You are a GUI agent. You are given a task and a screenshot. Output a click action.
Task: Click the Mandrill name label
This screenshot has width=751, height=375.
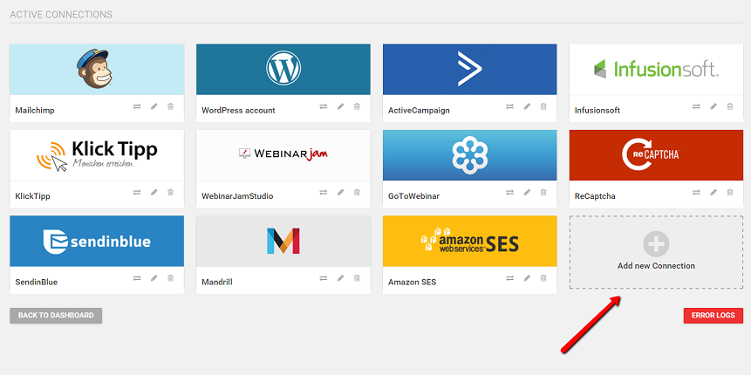(217, 282)
